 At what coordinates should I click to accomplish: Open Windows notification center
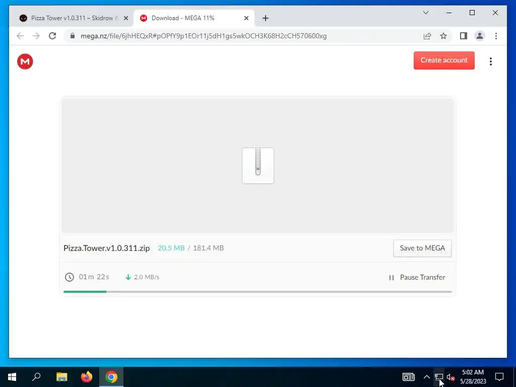(x=499, y=377)
